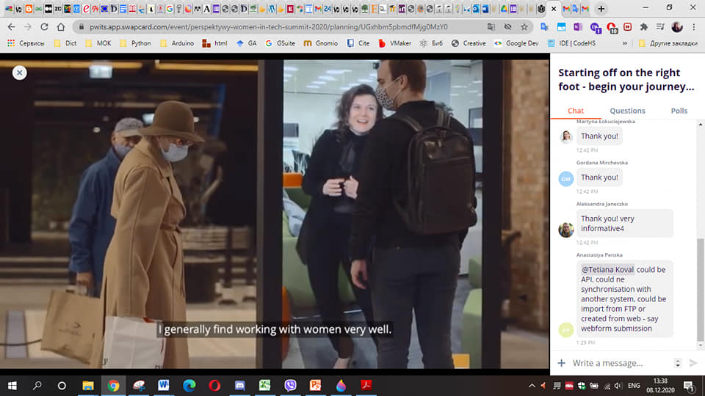Reload the page using the refresh icon
The width and height of the screenshot is (705, 396).
[x=44, y=26]
